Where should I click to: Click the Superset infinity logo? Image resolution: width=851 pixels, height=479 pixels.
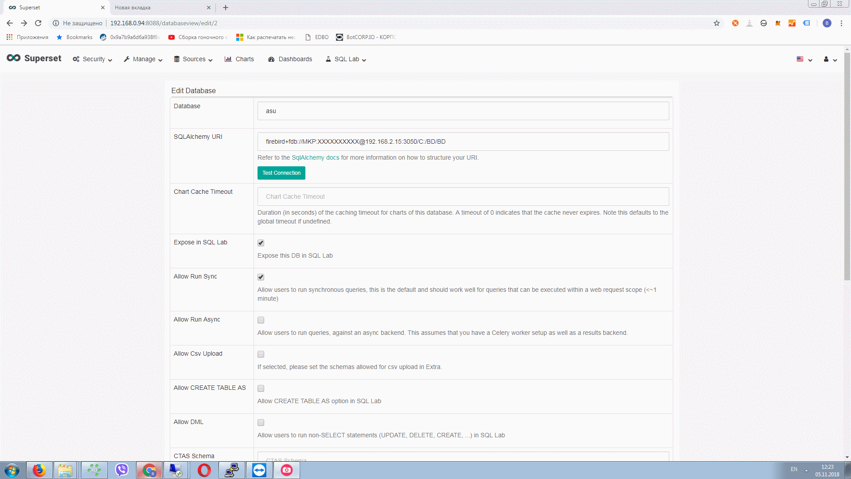point(13,58)
